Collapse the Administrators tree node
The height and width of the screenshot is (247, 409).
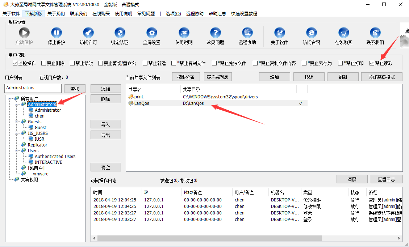(17, 105)
